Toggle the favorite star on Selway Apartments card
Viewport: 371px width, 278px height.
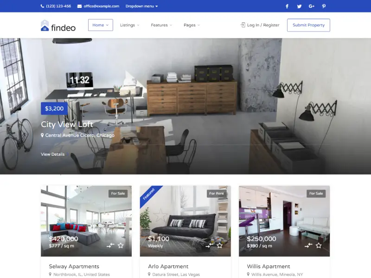click(x=121, y=245)
